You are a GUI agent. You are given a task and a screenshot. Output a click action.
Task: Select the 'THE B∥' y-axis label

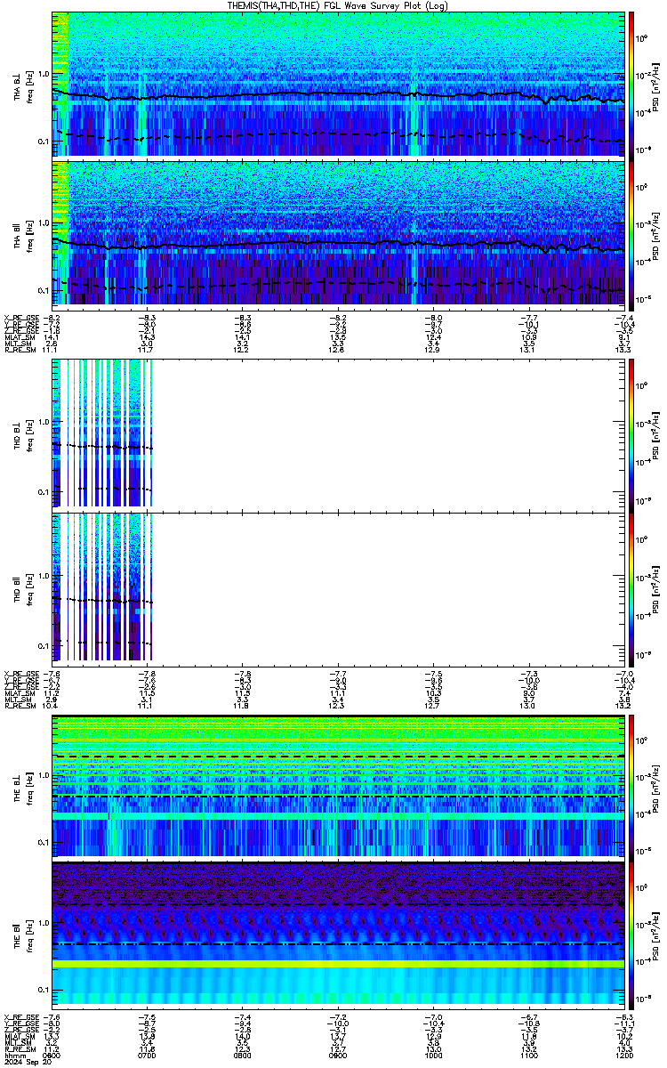click(17, 936)
